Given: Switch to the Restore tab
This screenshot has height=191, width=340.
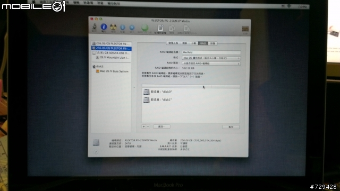Looking at the screenshot, I should [212, 43].
